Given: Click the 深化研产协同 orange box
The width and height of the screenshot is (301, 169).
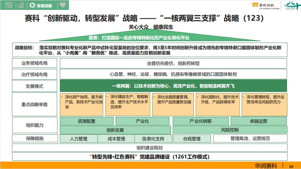Looking at the screenshot, I should click(x=82, y=104).
